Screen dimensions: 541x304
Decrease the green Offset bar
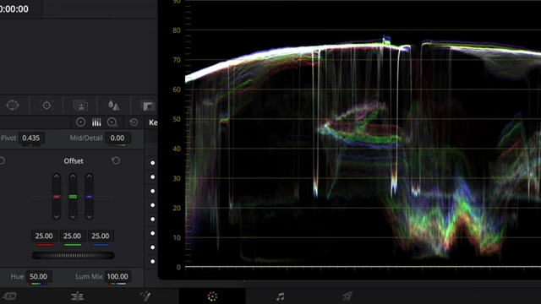pyautogui.click(x=73, y=217)
